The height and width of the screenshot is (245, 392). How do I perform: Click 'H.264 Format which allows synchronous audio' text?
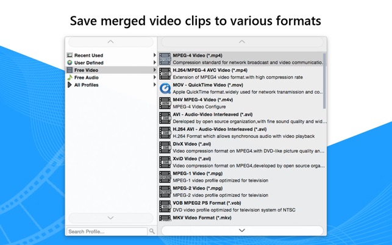244,137
